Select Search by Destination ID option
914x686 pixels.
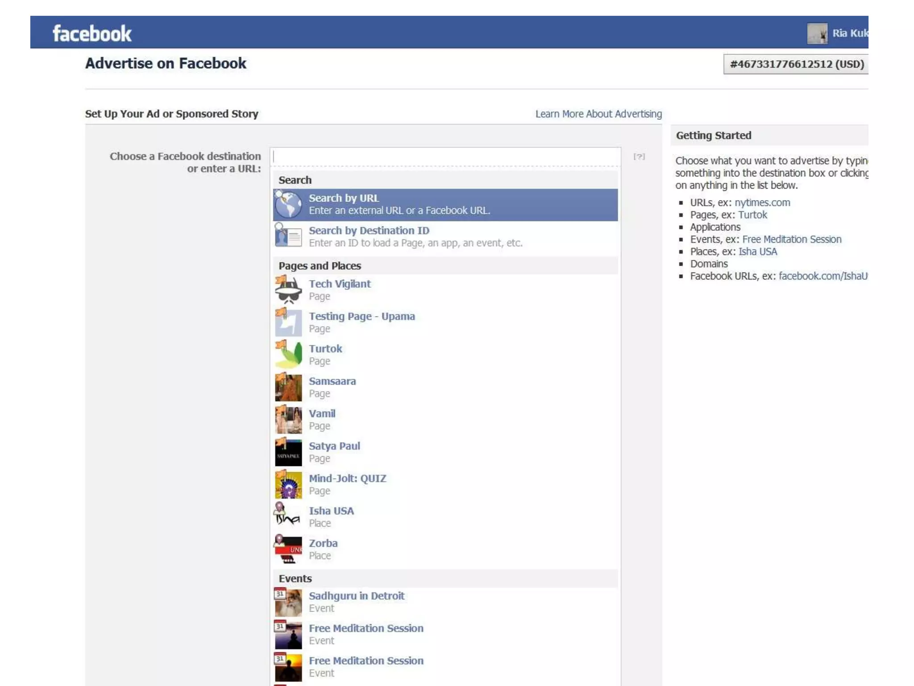[x=369, y=231]
